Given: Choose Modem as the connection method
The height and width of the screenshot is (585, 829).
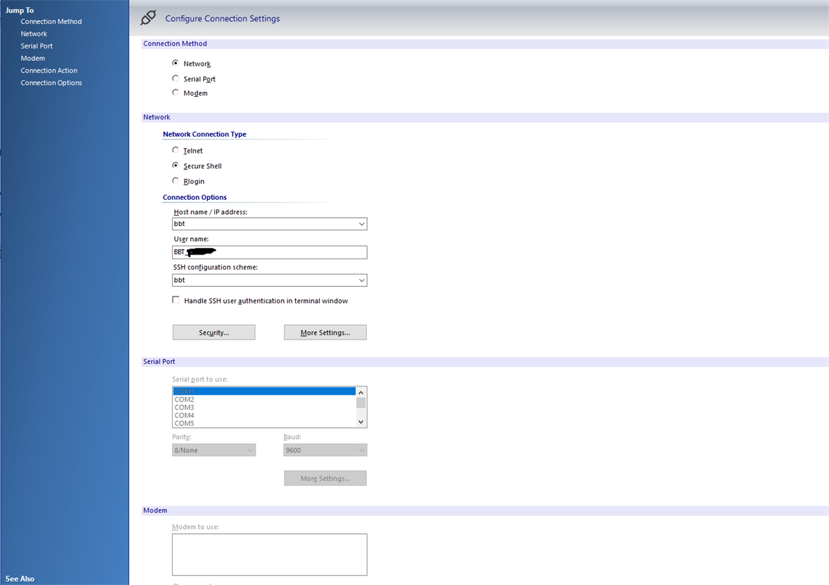Looking at the screenshot, I should coord(175,92).
